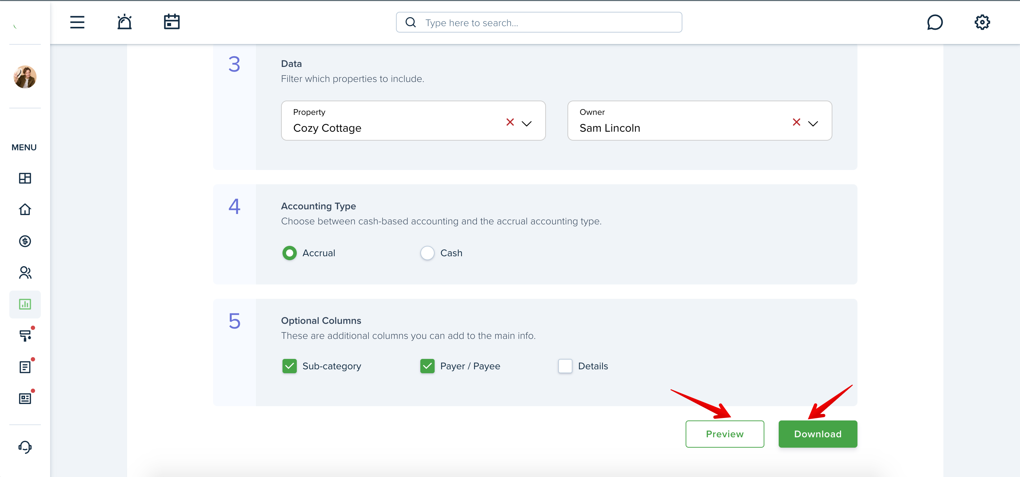The image size is (1020, 477).
Task: Clear the Cozy Cottage property selection
Action: (x=510, y=122)
